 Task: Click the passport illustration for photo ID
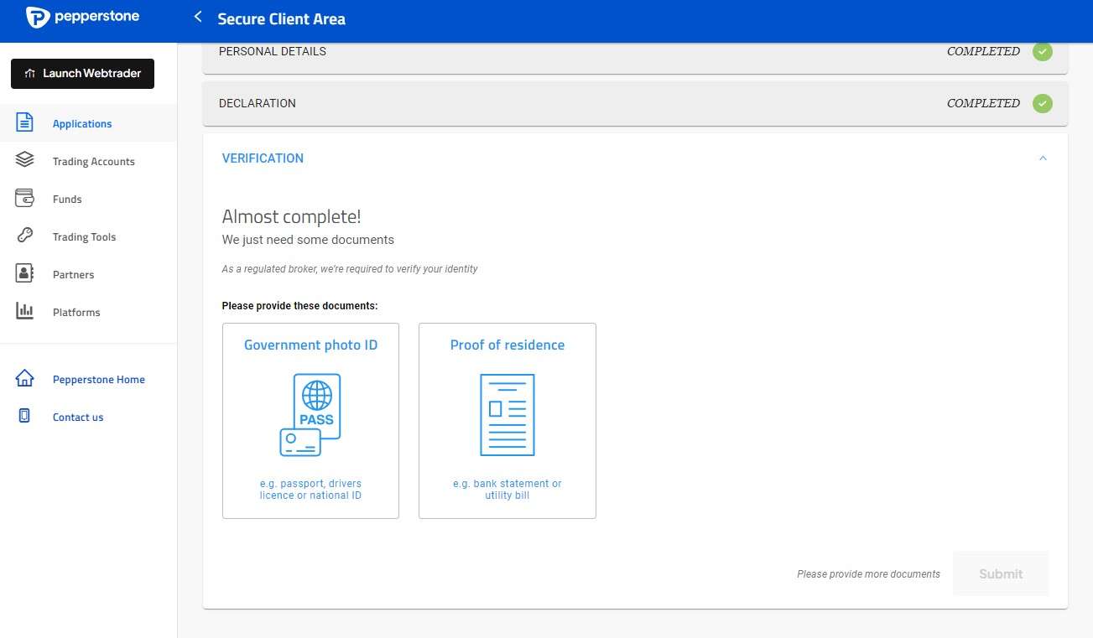click(310, 415)
